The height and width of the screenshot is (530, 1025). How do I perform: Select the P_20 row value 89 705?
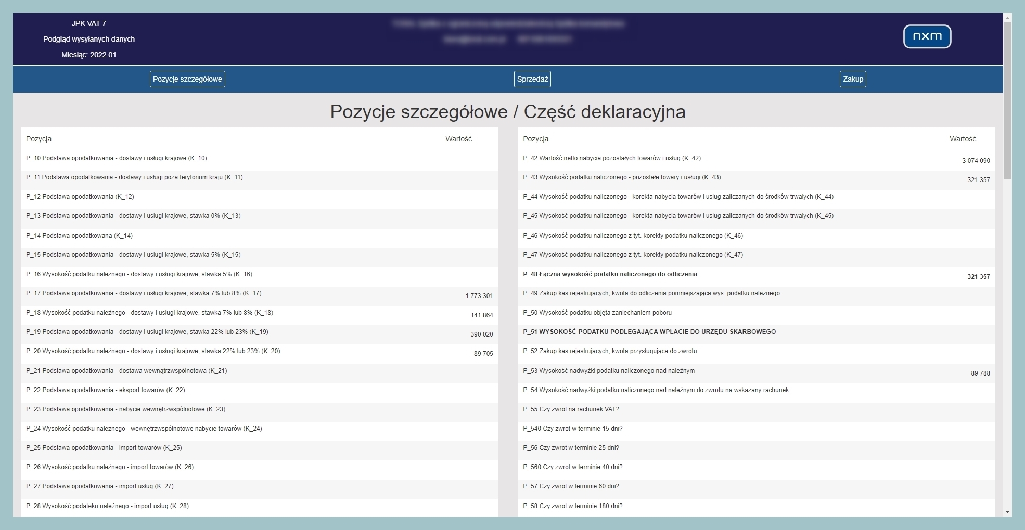coord(483,354)
